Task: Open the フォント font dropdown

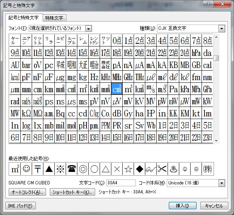Action: (x=88, y=28)
